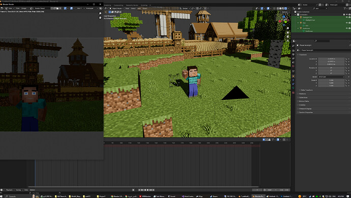The width and height of the screenshot is (351, 198).
Task: Open Image menu in Blender Render window
Action: pos(24,8)
